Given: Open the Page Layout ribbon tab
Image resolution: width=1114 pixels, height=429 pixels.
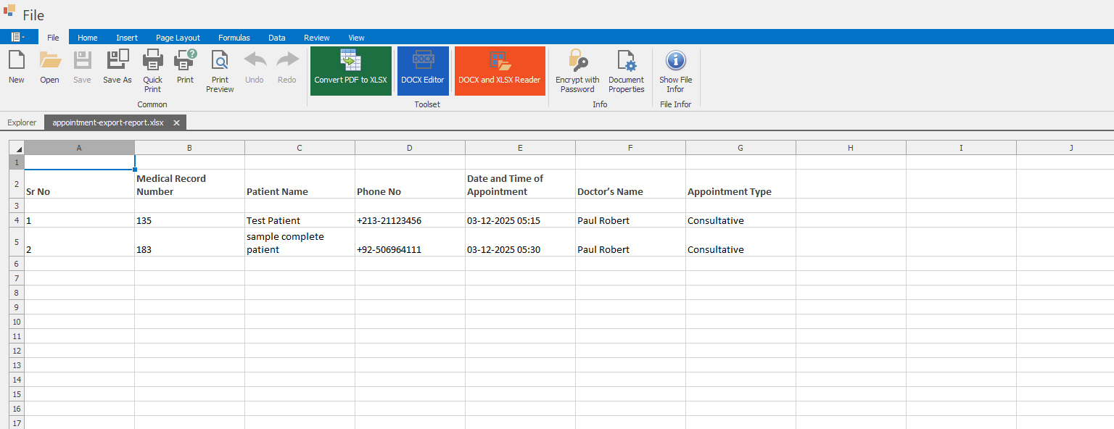Looking at the screenshot, I should 178,38.
